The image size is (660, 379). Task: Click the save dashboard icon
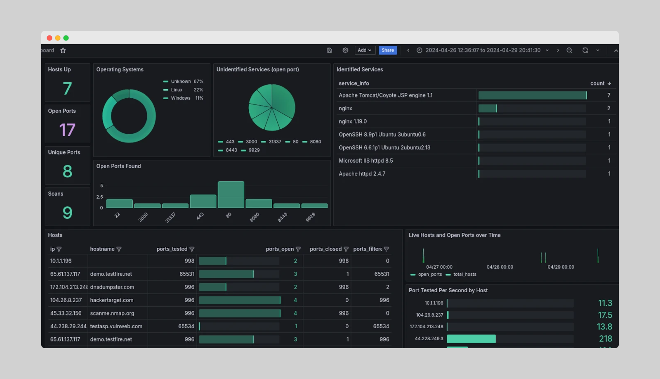pos(329,50)
